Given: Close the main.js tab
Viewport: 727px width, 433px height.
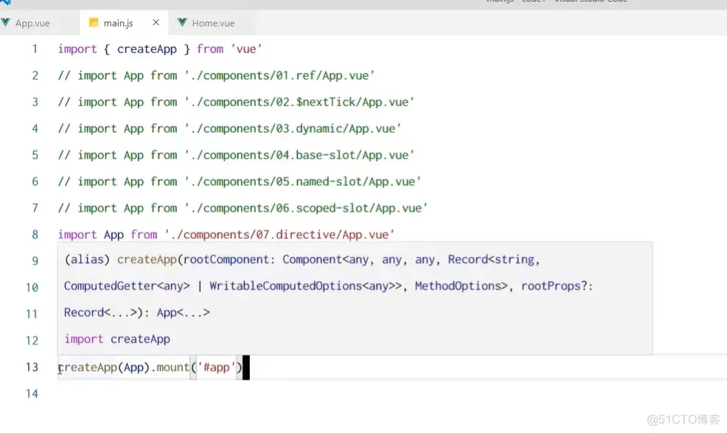Looking at the screenshot, I should coord(156,22).
